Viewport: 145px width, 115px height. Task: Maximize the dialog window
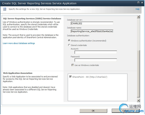(138, 3)
